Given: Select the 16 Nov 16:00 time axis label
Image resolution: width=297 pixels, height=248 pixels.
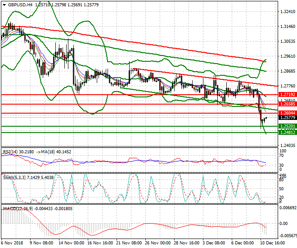Looking at the screenshot, I should pos(100,243).
